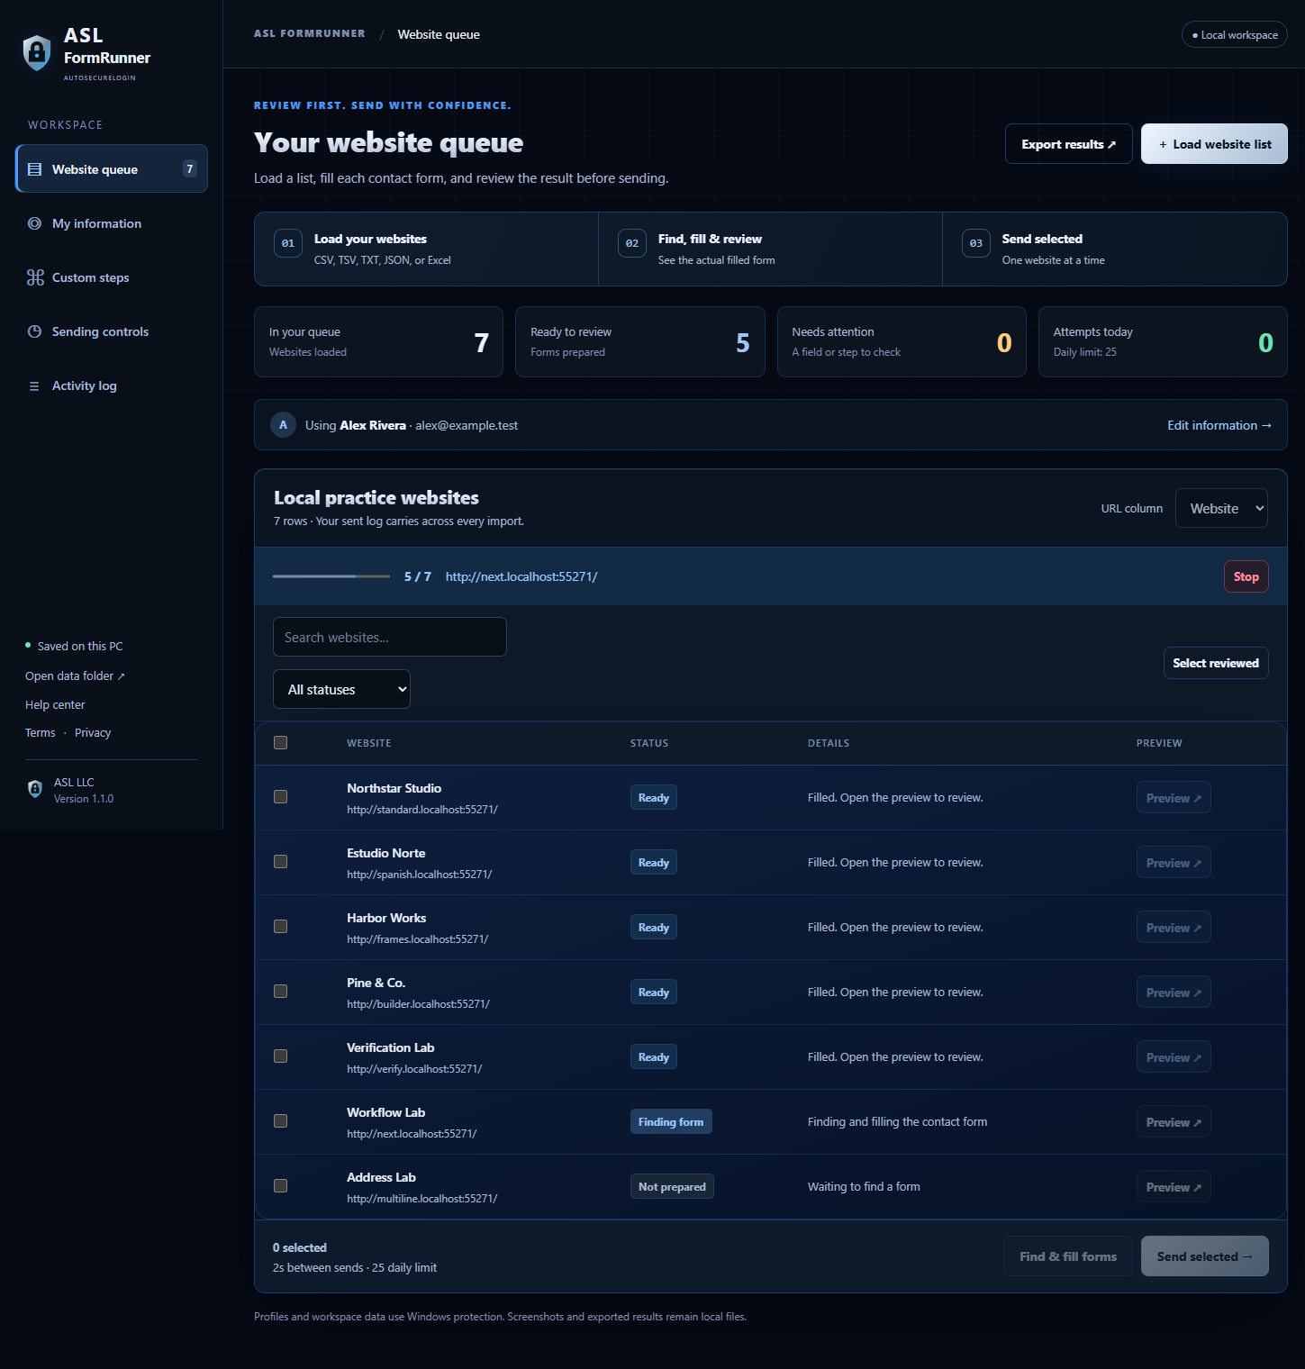Click Select reviewed button
The image size is (1305, 1369).
click(x=1216, y=663)
